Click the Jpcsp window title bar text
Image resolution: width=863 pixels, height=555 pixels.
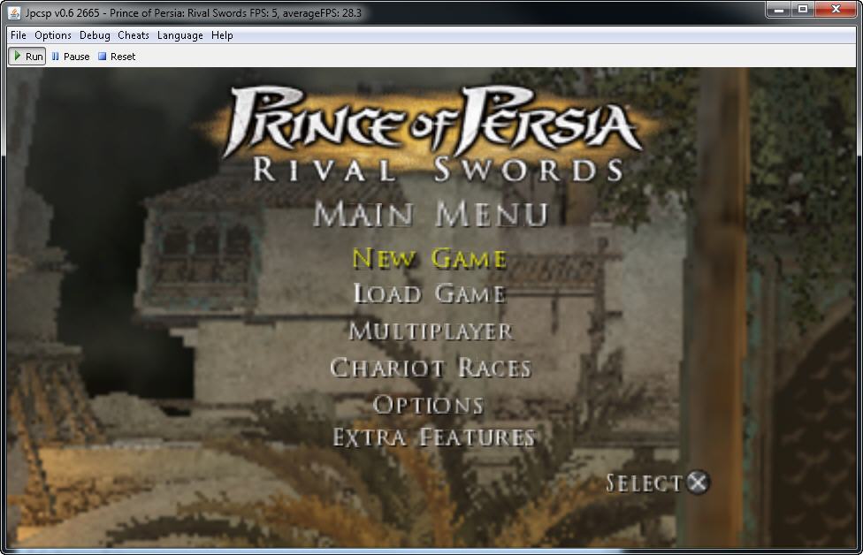pyautogui.click(x=193, y=12)
